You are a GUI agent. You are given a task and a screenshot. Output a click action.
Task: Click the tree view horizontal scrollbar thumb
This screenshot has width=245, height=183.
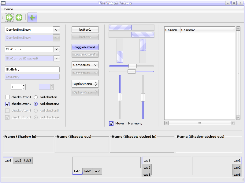[x=200, y=123]
